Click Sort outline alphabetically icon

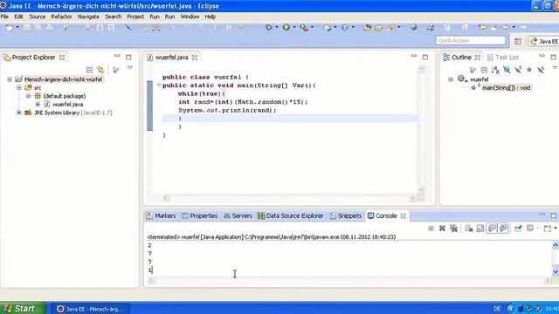(x=495, y=70)
